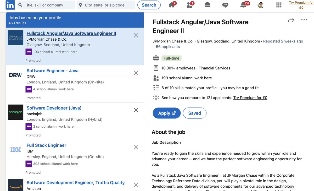This screenshot has width=314, height=191.
Task: Click the Full-time job type badge
Action: [x=171, y=58]
